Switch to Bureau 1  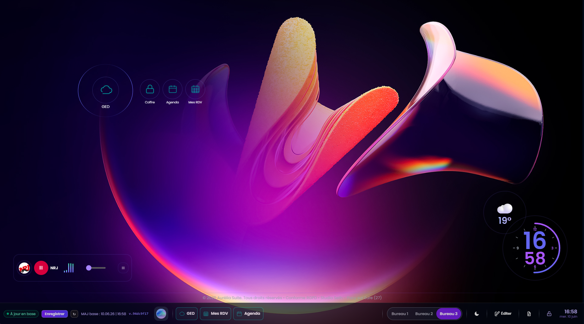click(x=400, y=314)
